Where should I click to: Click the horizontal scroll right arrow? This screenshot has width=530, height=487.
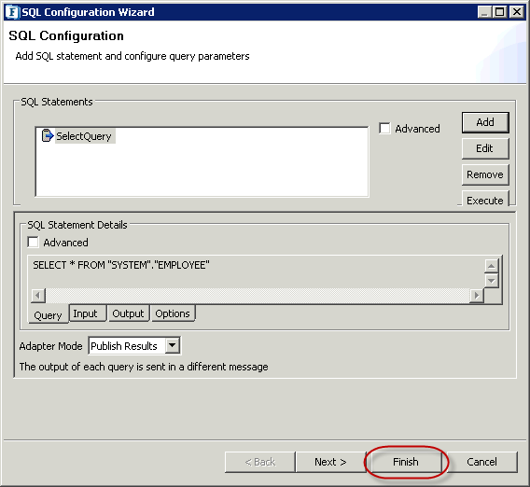coord(477,296)
